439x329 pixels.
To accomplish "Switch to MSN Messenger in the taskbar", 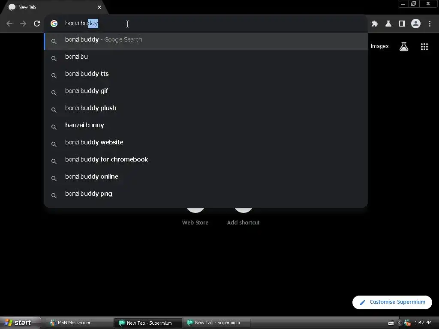I will pos(79,323).
